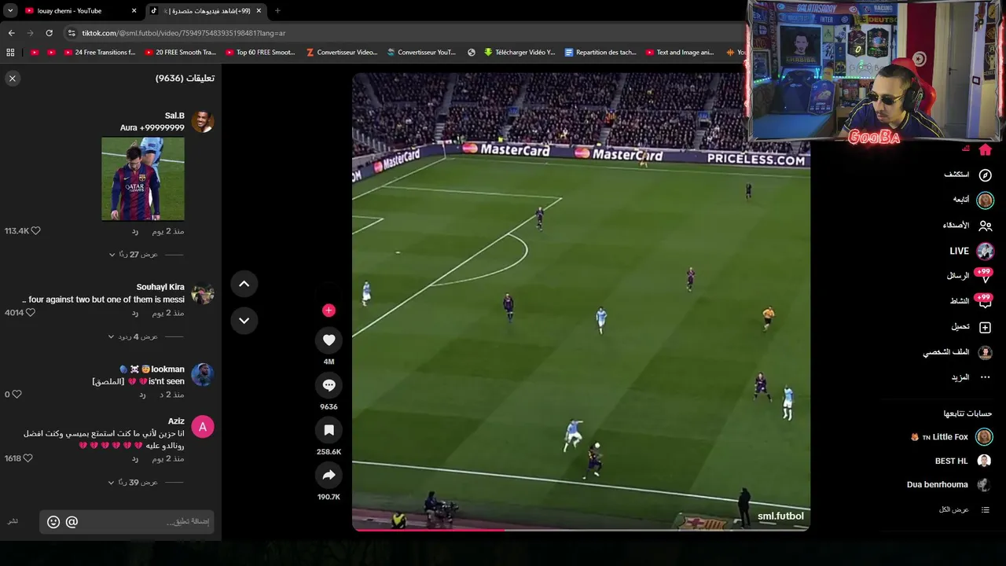The width and height of the screenshot is (1006, 566).
Task: Open LIVE in the sidebar
Action: pos(971,251)
